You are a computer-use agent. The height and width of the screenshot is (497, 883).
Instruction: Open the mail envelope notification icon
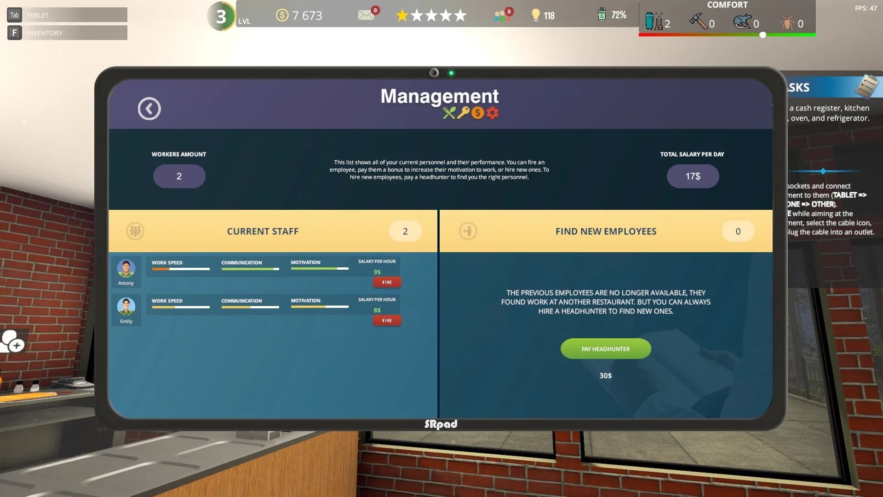point(366,15)
